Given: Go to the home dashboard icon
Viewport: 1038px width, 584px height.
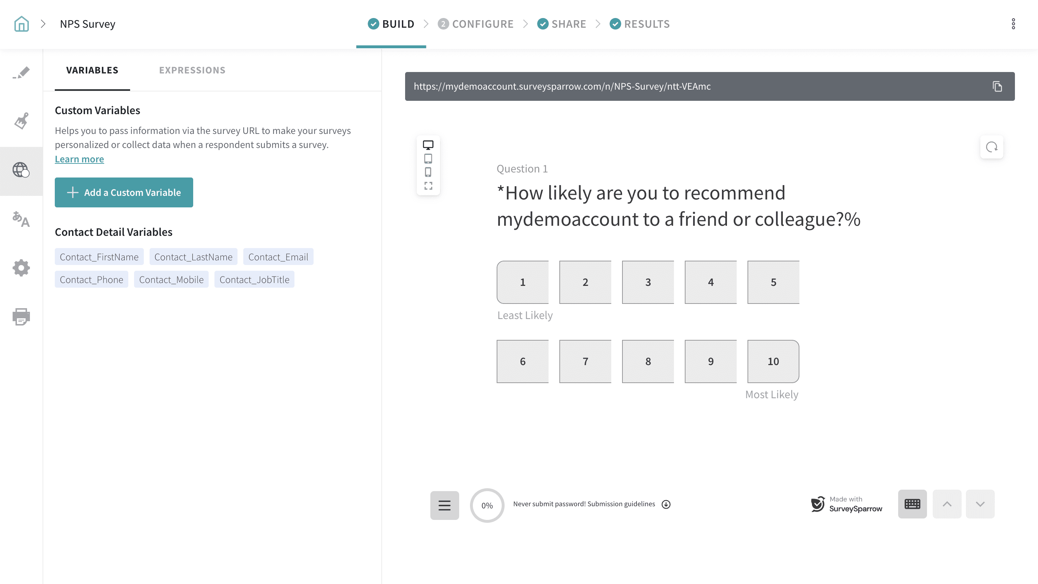Looking at the screenshot, I should click(x=21, y=24).
